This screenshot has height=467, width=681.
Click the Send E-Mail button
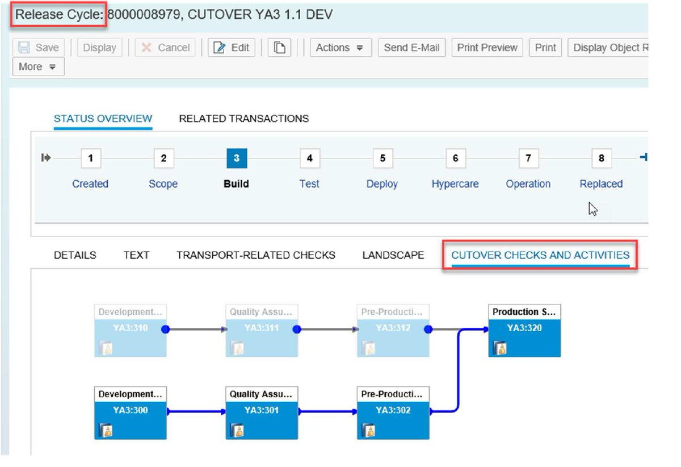tap(412, 48)
